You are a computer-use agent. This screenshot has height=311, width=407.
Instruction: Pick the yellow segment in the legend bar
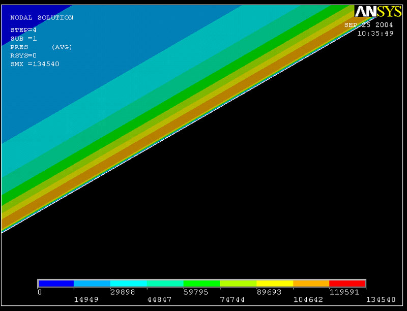[275, 283]
